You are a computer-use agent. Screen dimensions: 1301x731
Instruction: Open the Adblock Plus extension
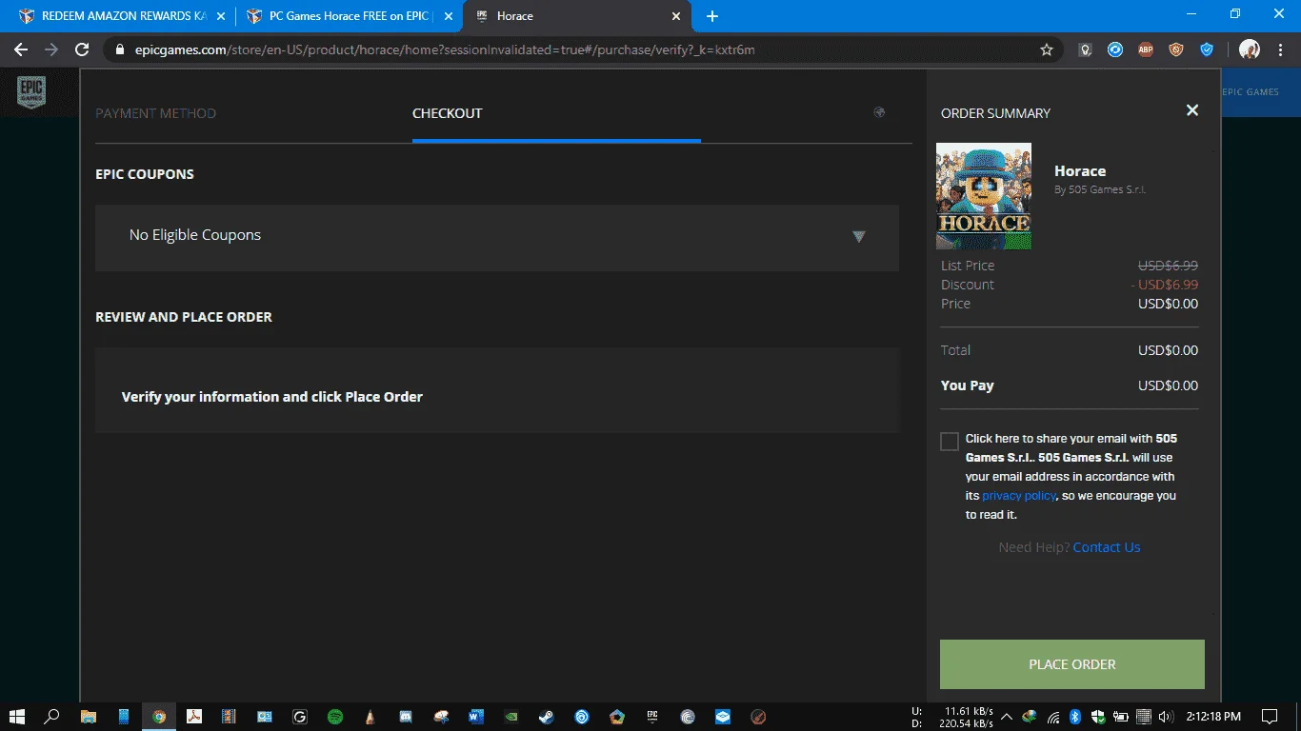pyautogui.click(x=1146, y=49)
